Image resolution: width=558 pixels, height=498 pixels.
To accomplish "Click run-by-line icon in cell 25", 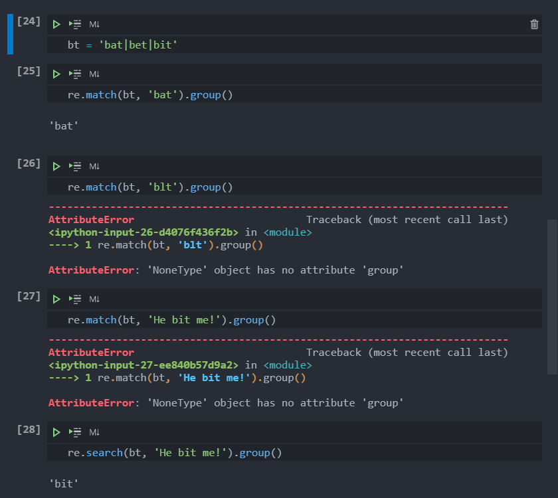I will tap(75, 74).
